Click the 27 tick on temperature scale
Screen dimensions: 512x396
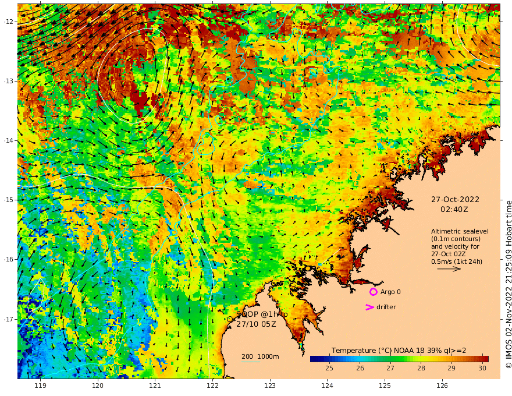pos(390,368)
